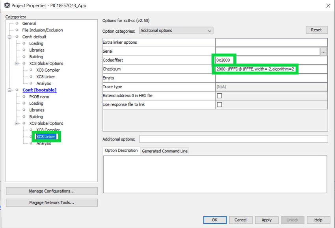The height and width of the screenshot is (228, 335).
Task: Select File Inclusion/Exclusion category
Action: coord(42,30)
